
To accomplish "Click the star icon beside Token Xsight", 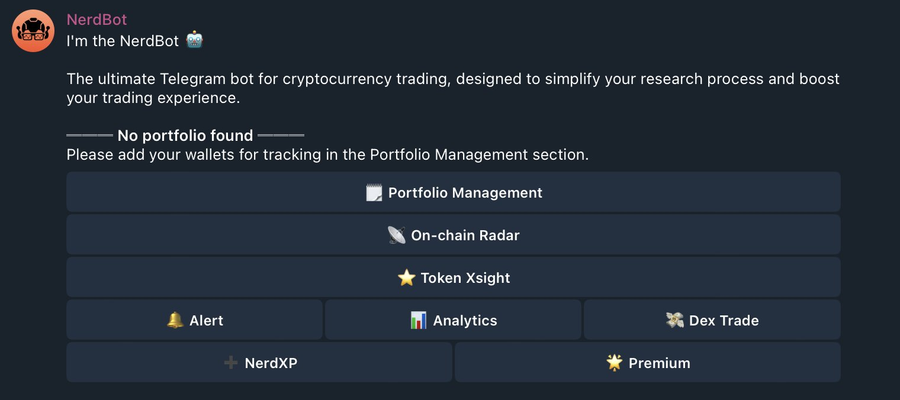I will point(406,278).
